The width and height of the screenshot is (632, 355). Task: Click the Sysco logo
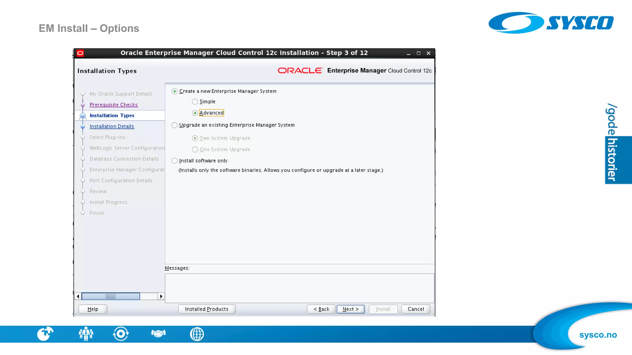pos(551,23)
